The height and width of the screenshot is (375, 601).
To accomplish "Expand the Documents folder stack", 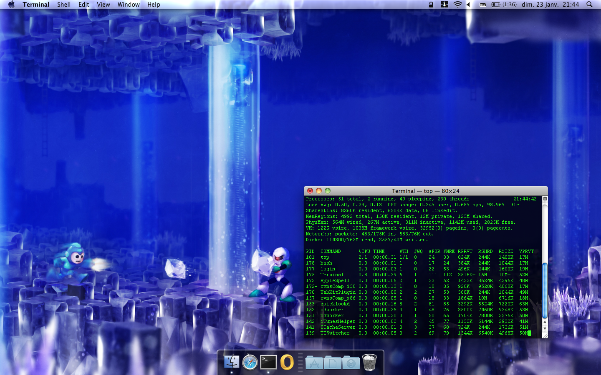I will (333, 362).
